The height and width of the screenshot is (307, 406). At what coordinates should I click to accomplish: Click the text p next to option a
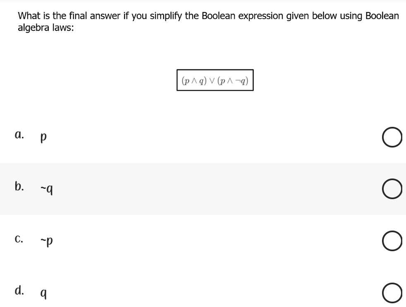pyautogui.click(x=43, y=137)
